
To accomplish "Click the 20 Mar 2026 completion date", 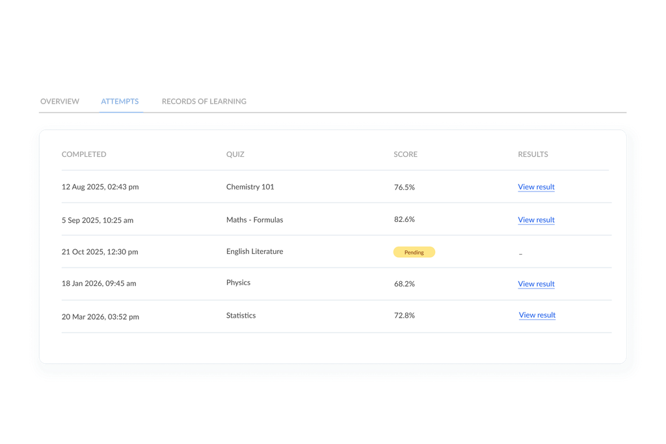I will coord(100,317).
